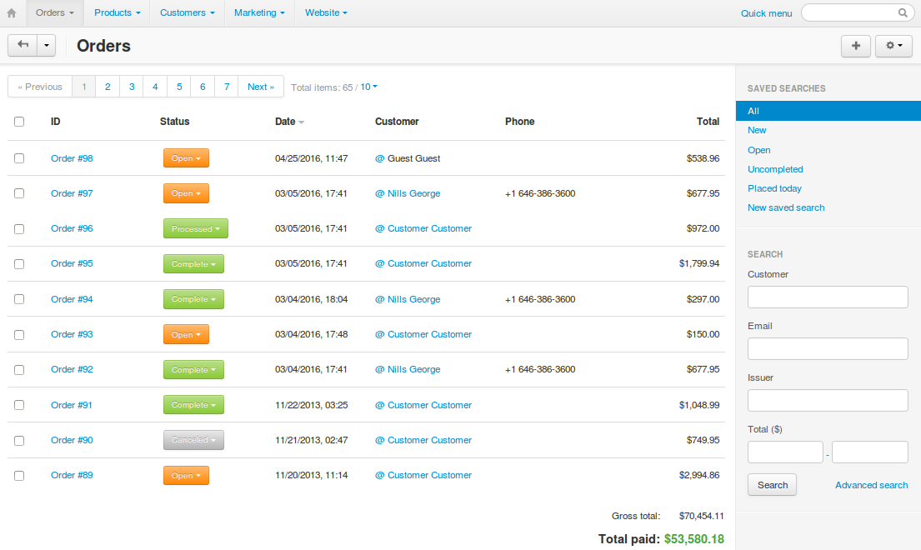The width and height of the screenshot is (921, 550).
Task: Expand the items-per-page 10 dropdown
Action: tap(368, 87)
